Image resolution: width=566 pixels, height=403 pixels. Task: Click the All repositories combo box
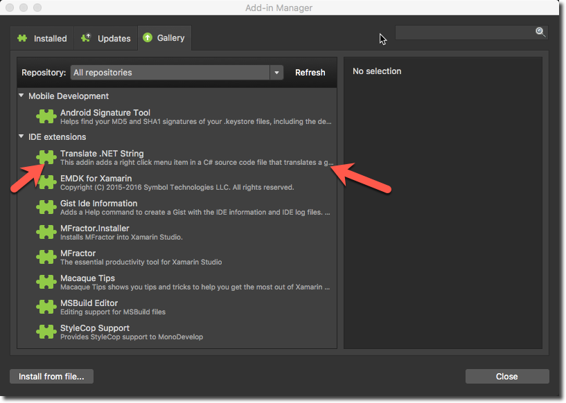click(177, 73)
